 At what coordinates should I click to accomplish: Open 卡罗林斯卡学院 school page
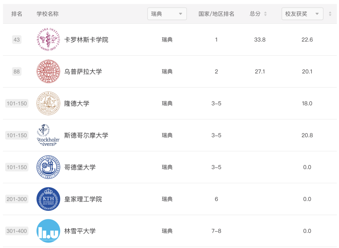(86, 40)
